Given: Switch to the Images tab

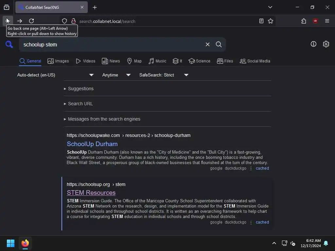Looking at the screenshot, I should click(58, 61).
